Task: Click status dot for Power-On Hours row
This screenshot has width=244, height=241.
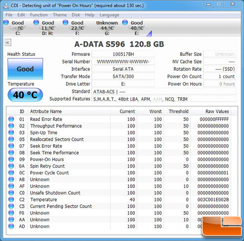Action: (x=11, y=159)
